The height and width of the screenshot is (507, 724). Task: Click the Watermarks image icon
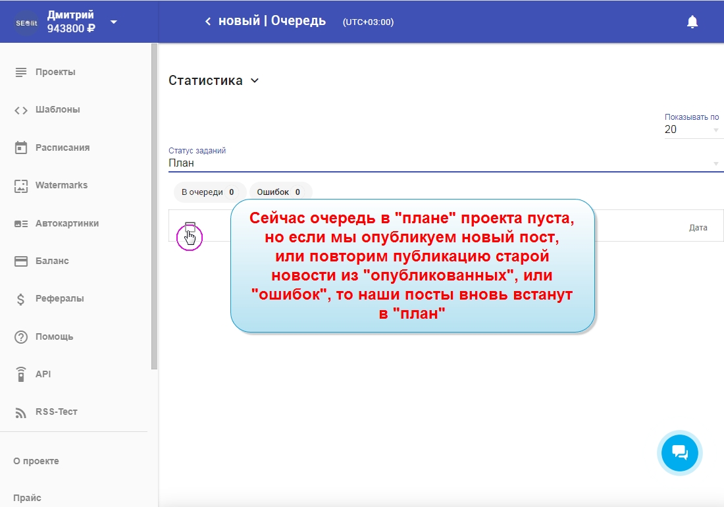coord(21,186)
